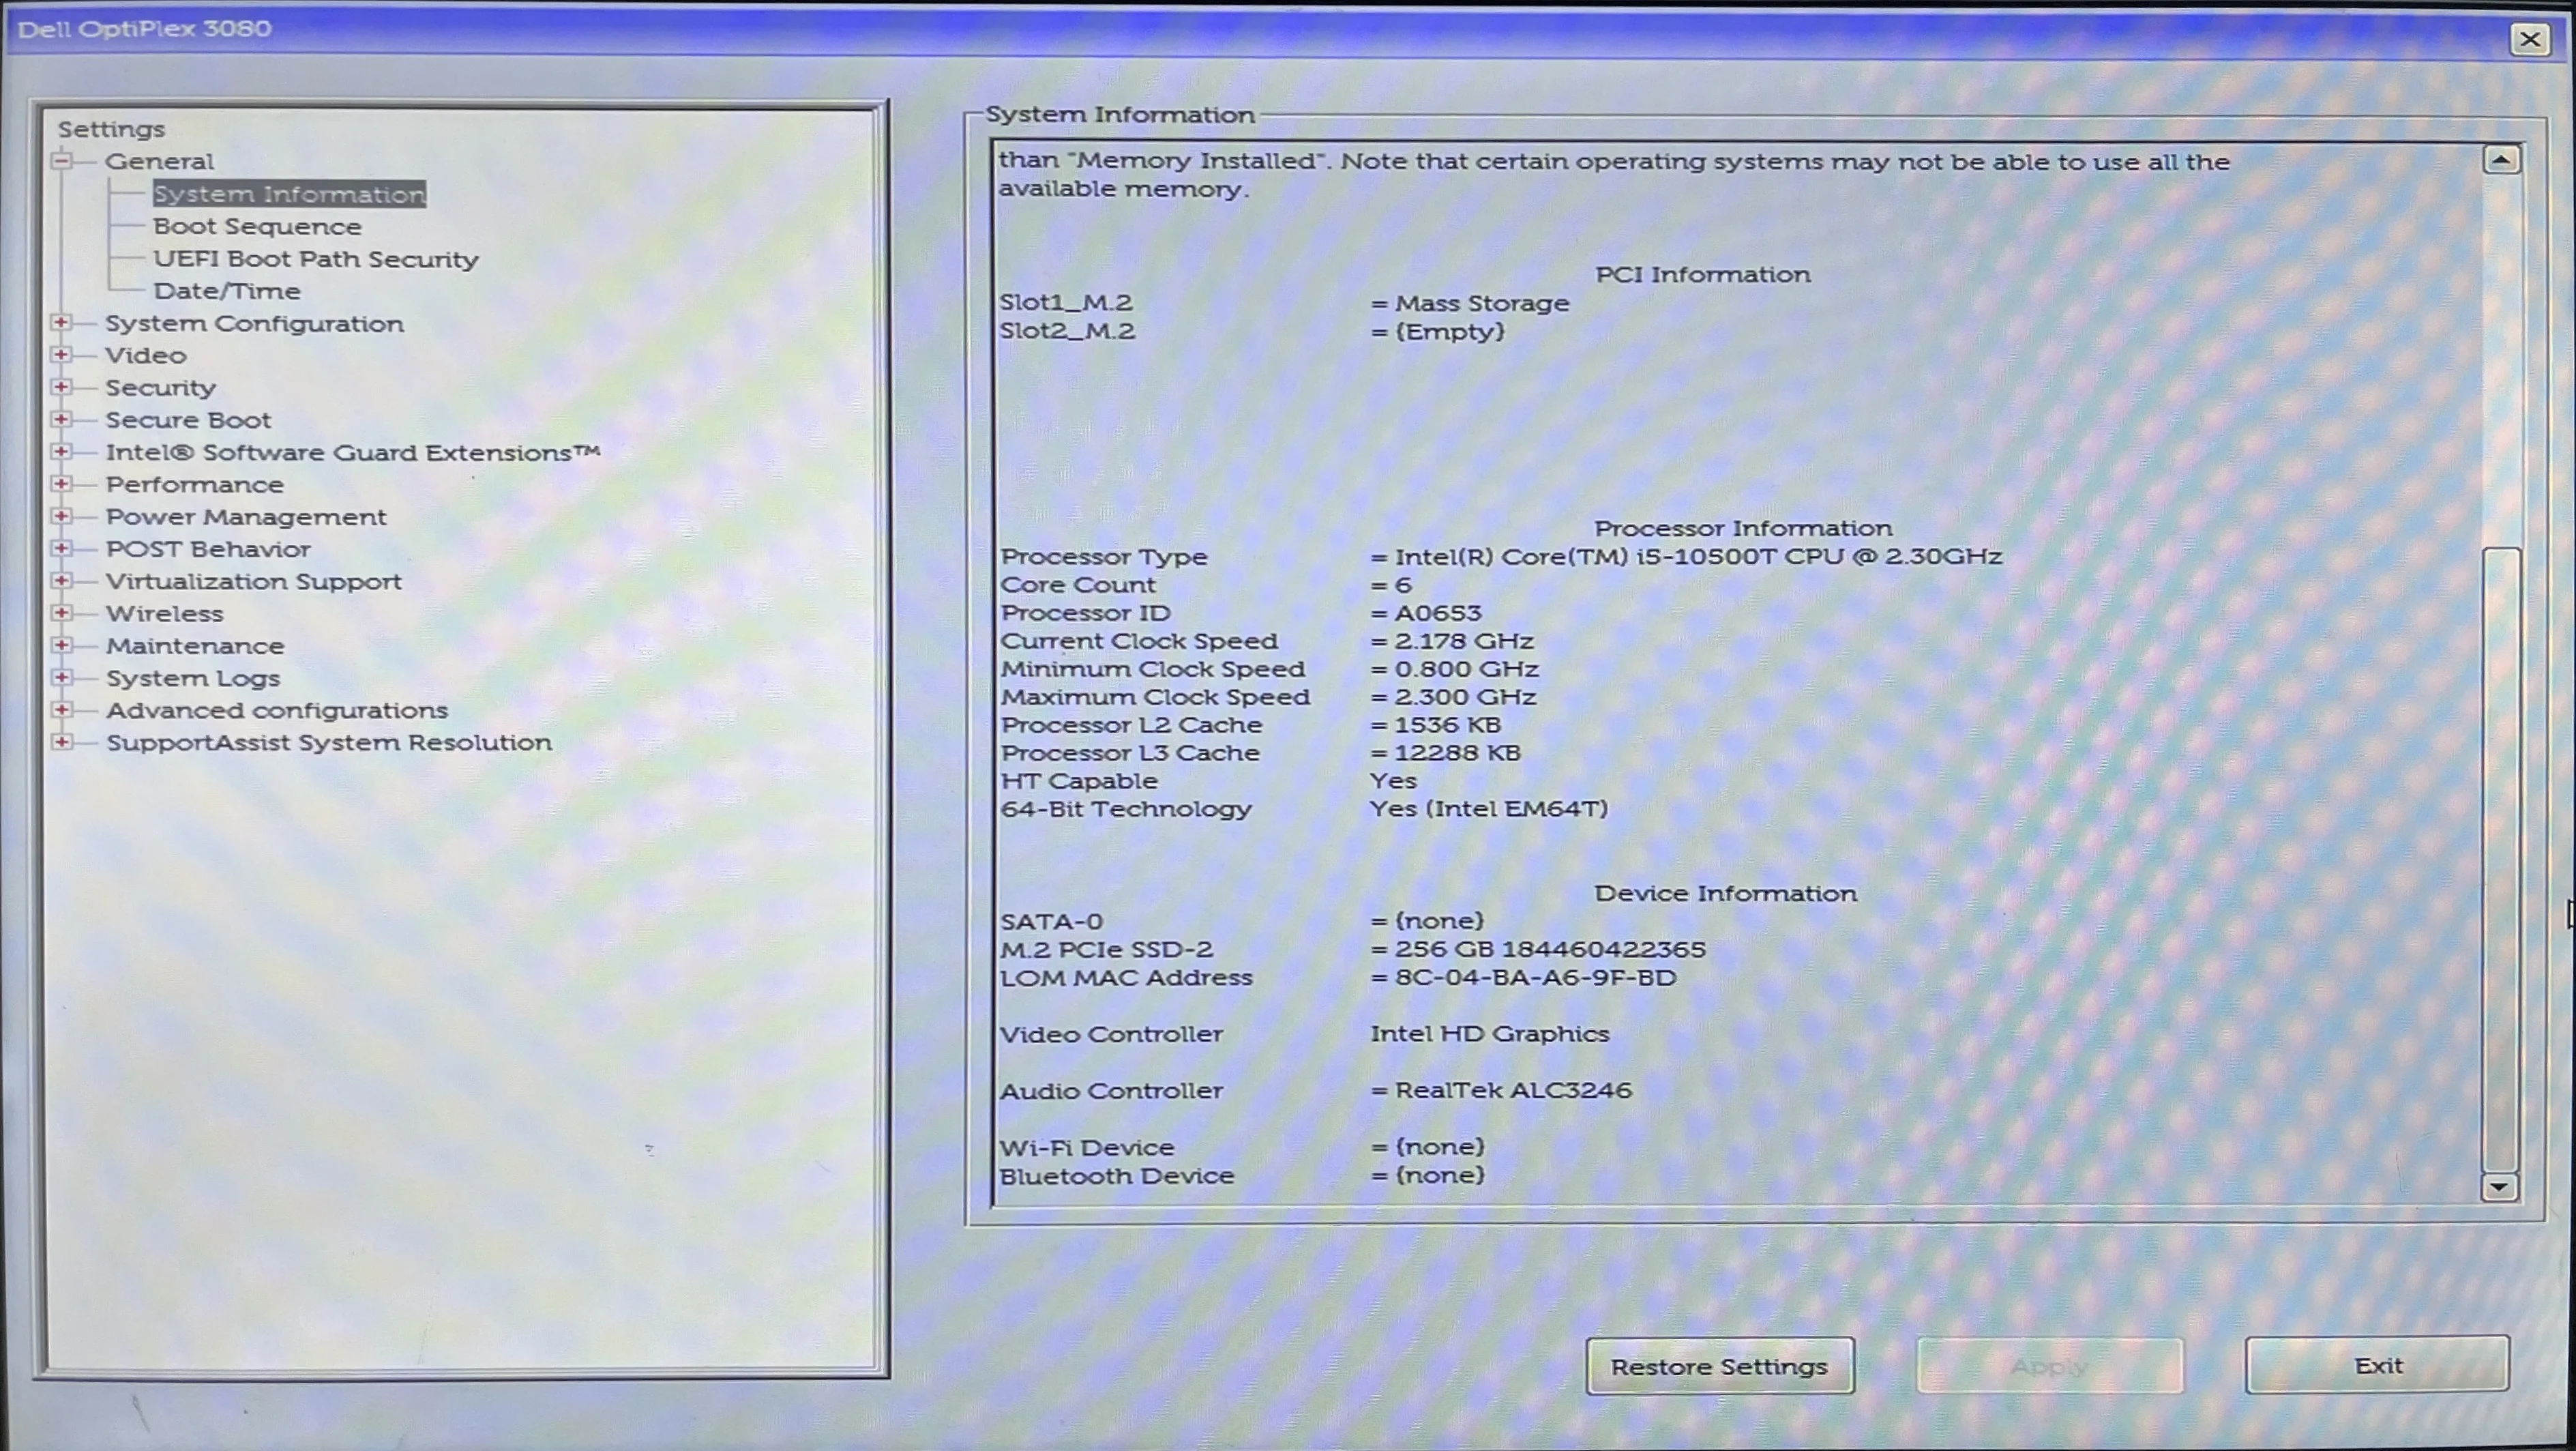Click the Current Clock Speed 2.178 GHz value

coord(1464,641)
